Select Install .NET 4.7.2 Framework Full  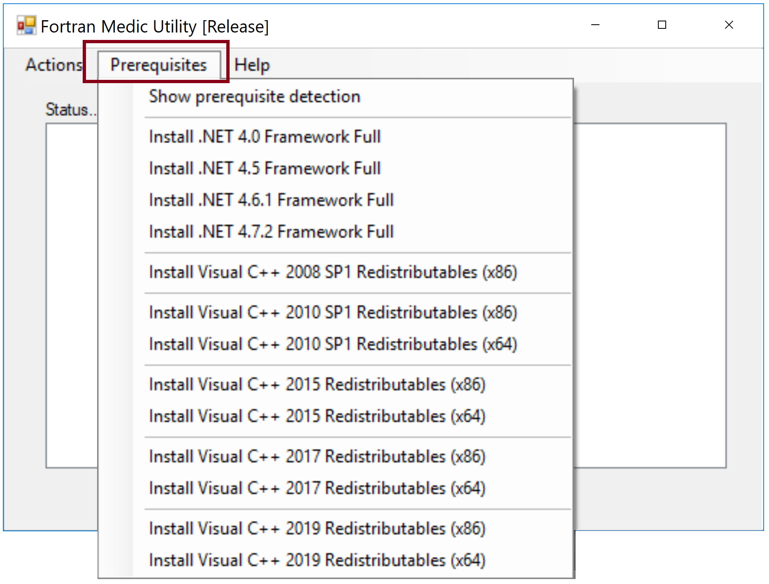[335, 232]
